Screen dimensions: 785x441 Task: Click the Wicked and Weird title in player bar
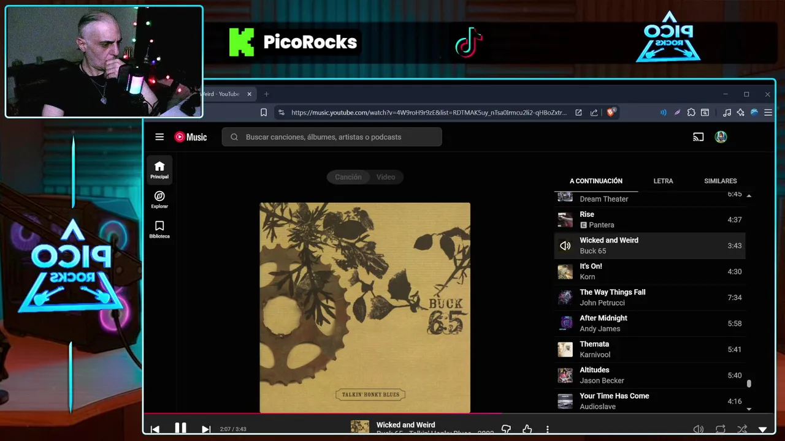[x=405, y=424]
